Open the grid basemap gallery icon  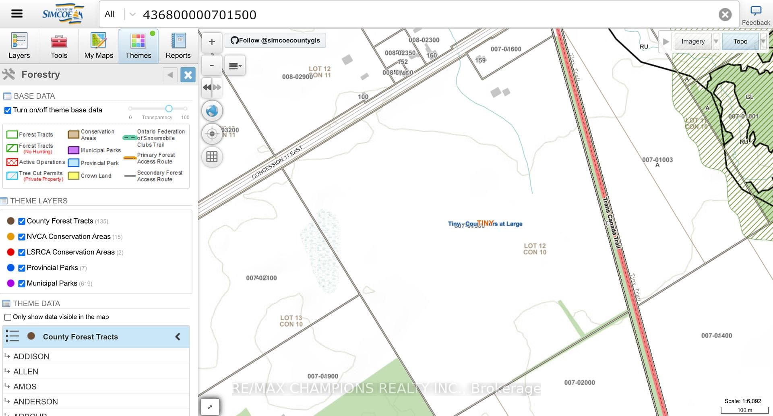(212, 157)
